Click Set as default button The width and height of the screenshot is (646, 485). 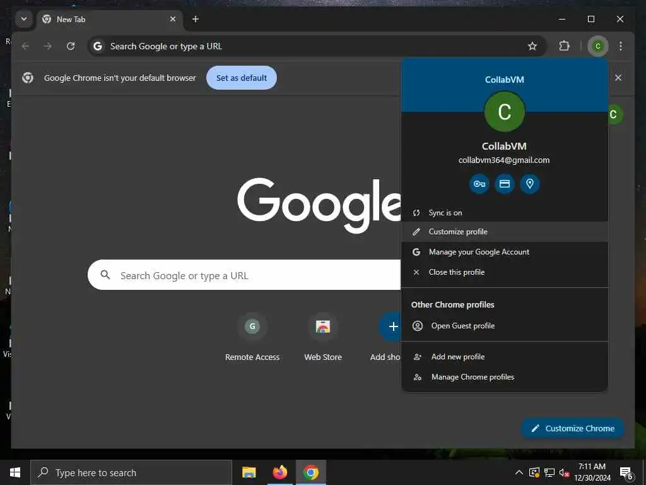242,78
